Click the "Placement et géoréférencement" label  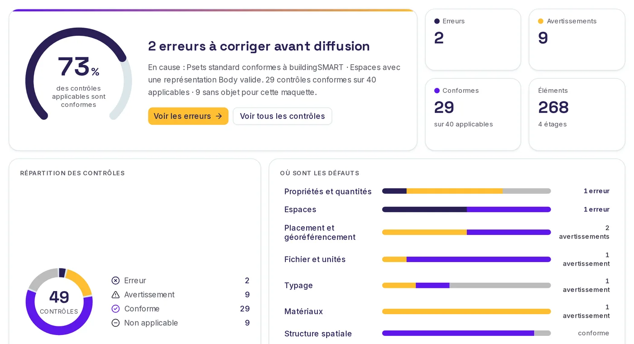click(x=320, y=233)
